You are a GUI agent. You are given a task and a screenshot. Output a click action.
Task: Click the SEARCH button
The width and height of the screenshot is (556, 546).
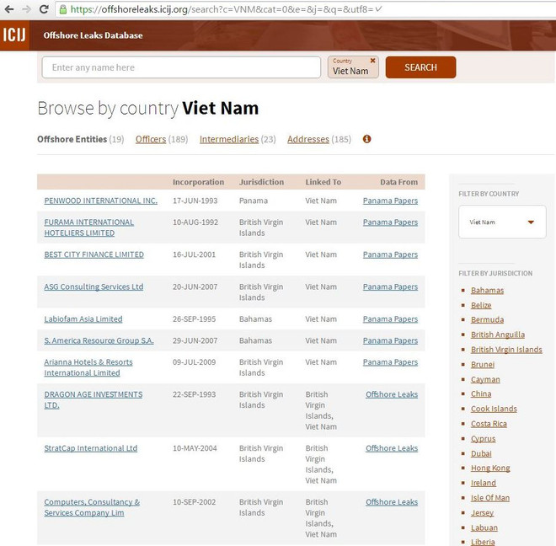420,67
